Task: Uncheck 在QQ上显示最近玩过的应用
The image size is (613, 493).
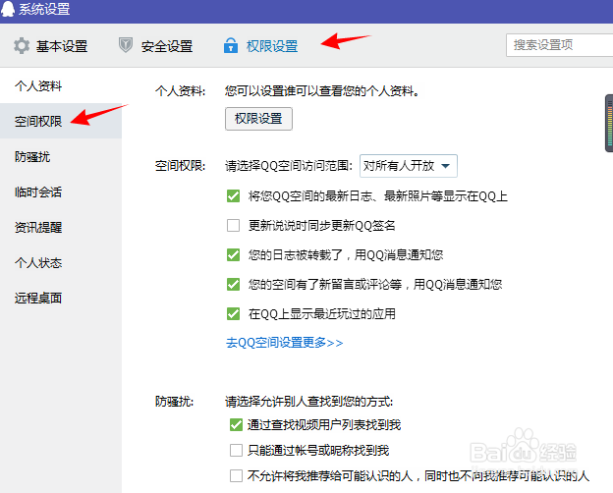Action: 234,313
